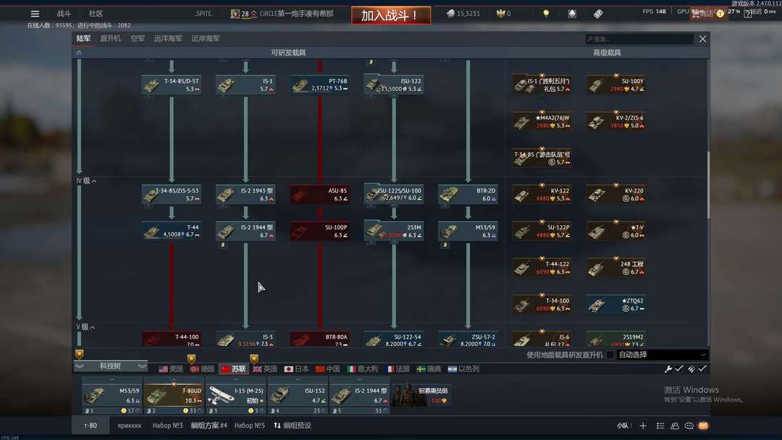Select premium KV-2/ZiS-6 vehicle
This screenshot has width=782, height=440.
click(616, 122)
